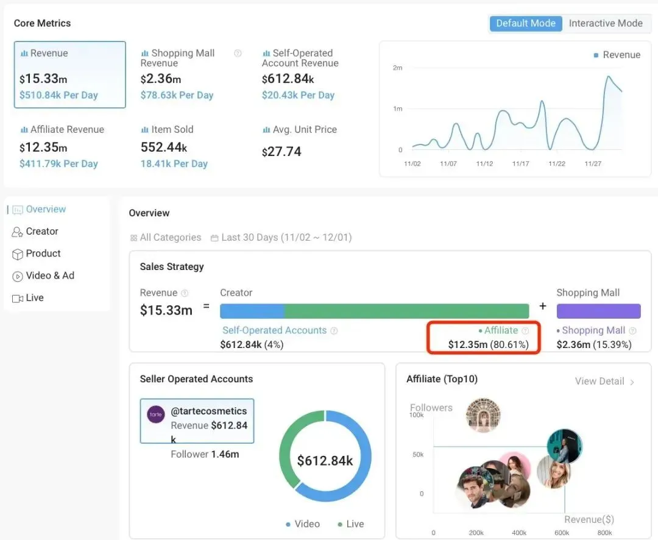Click the help icon beside Self-Operated Accounts
This screenshot has width=658, height=540.
pos(334,331)
